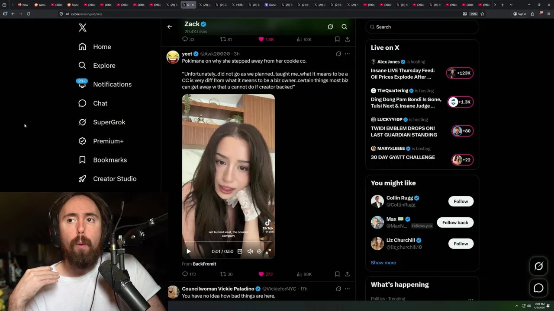Click Sign in on browser toolbar

pos(520,14)
